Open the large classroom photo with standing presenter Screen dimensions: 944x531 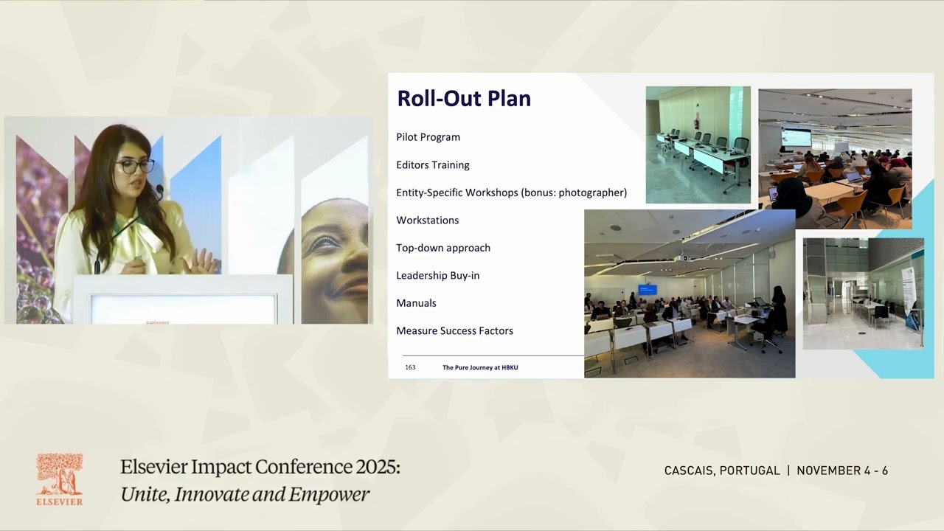(690, 294)
